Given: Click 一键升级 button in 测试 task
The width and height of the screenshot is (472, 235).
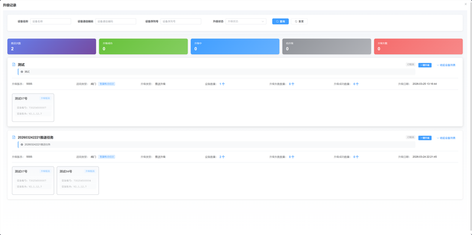Looking at the screenshot, I should (x=425, y=65).
